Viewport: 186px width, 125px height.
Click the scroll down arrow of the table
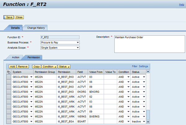(148, 121)
